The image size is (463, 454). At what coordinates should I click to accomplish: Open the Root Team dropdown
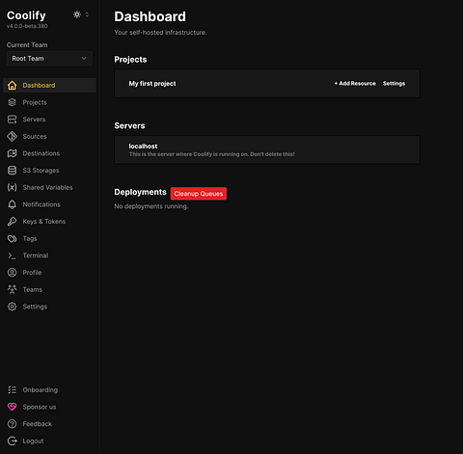[x=49, y=59]
